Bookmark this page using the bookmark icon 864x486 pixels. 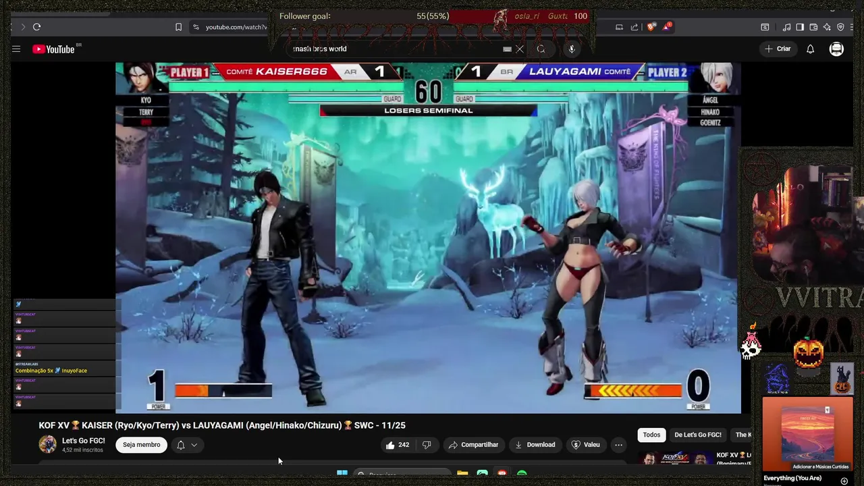click(x=178, y=27)
